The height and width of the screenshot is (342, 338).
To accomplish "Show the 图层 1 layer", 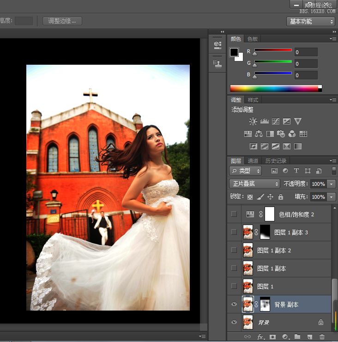I will pos(234,286).
